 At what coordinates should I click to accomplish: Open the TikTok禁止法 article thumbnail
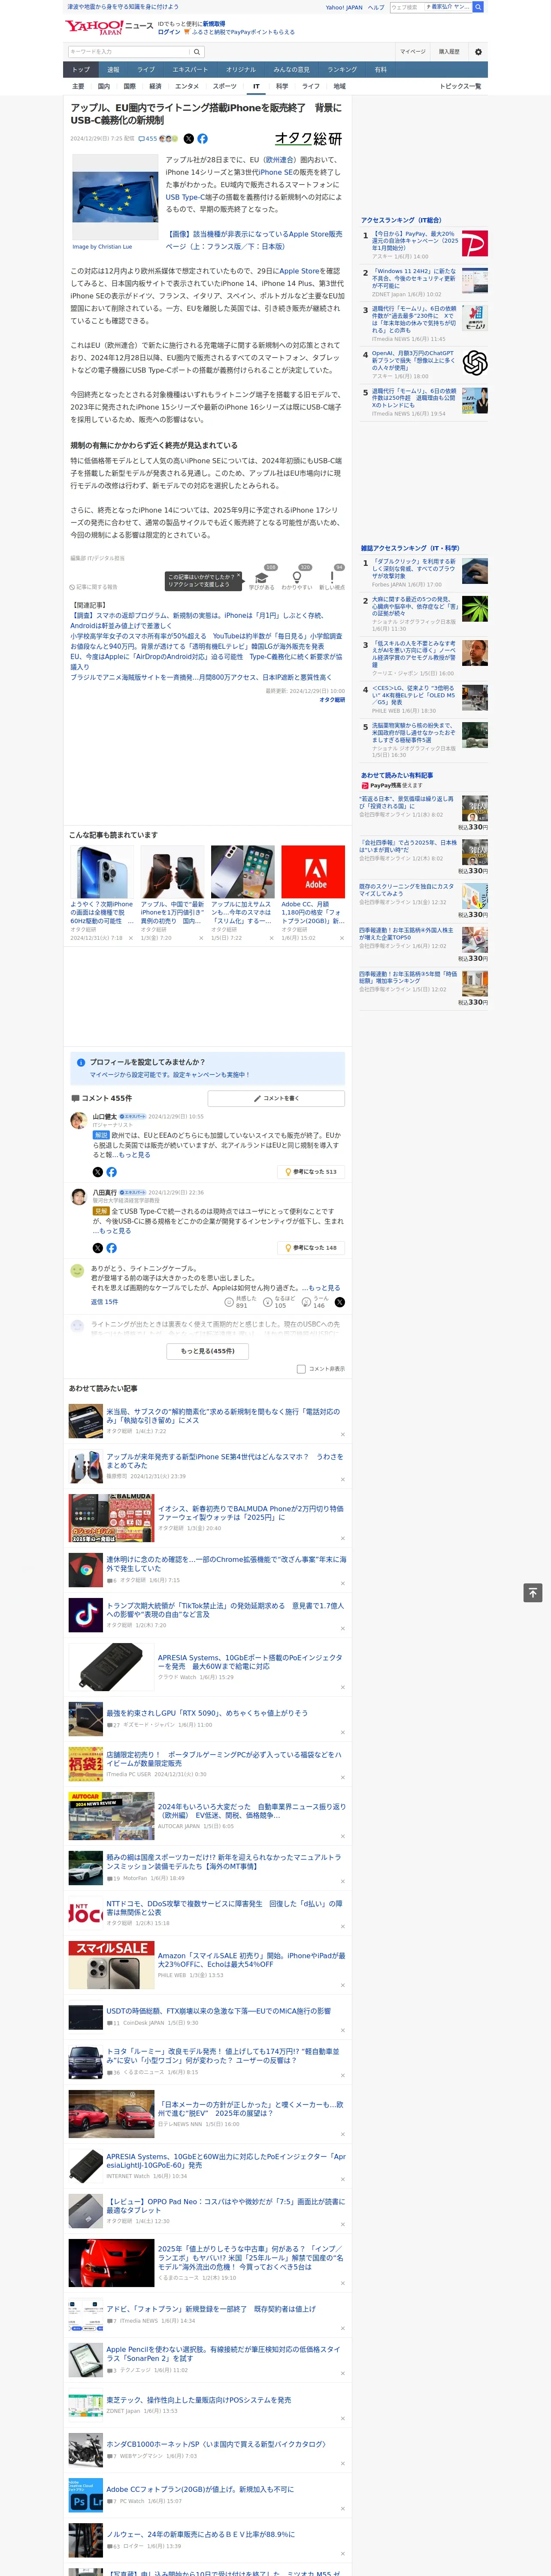[85, 1615]
